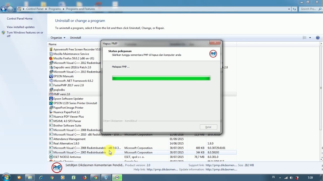Viewport: 323px width, 181px height.
Task: Click the version 9.0.30729.6161 cell
Action: point(217,148)
